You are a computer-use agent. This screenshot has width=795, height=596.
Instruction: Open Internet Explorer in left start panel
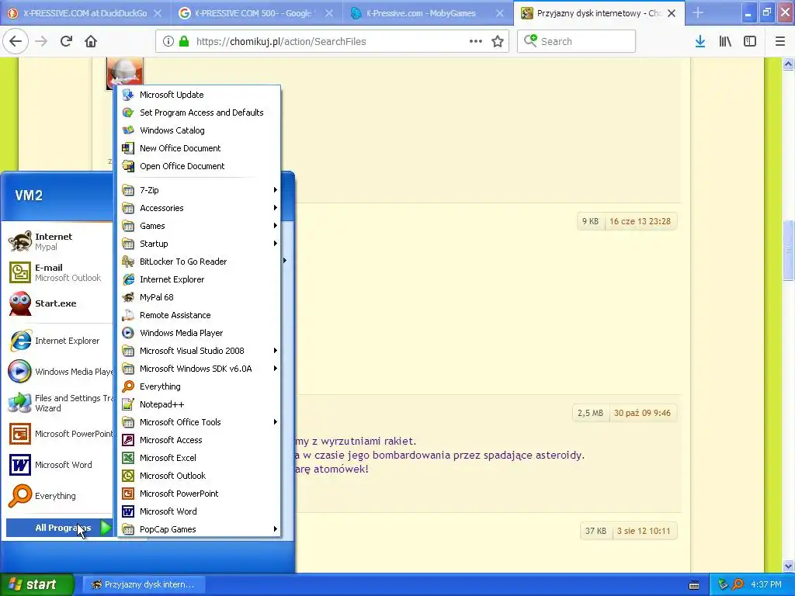coord(59,341)
